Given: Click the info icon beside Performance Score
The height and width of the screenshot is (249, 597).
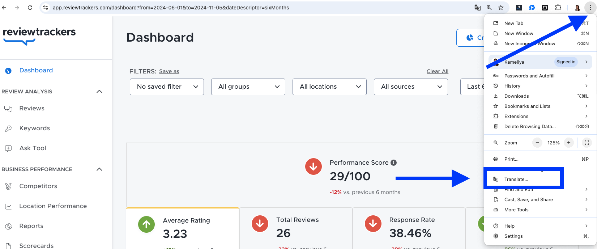Looking at the screenshot, I should coord(394,163).
